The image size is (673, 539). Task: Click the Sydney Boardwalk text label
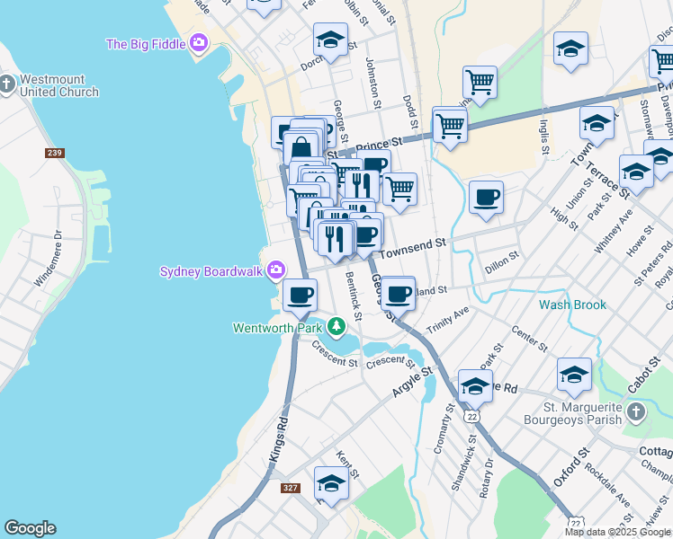212,271
